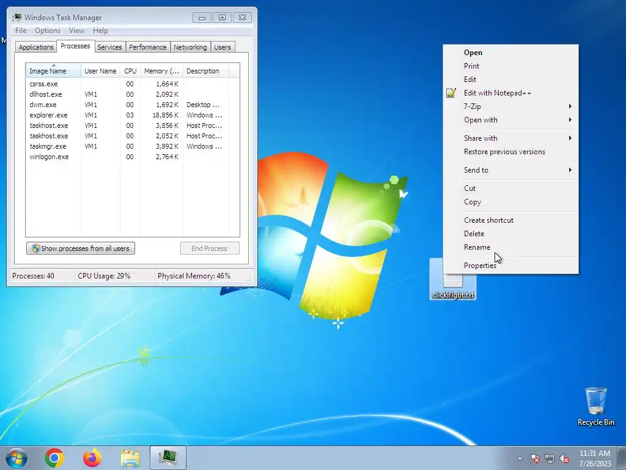The width and height of the screenshot is (626, 470).
Task: Select the Processes tab
Action: pos(75,46)
